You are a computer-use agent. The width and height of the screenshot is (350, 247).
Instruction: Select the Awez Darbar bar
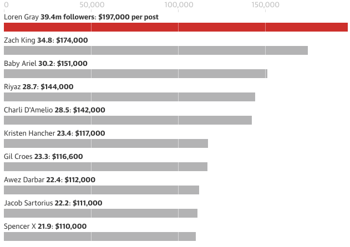102,190
